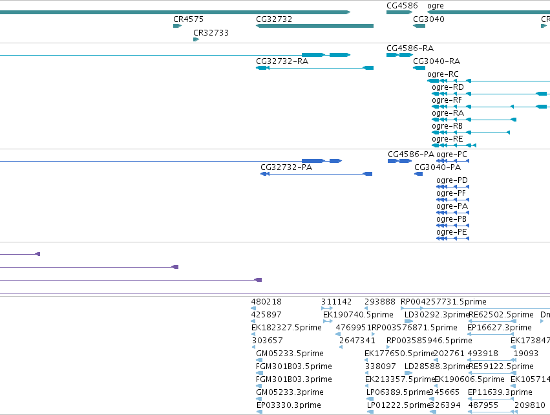
Task: Select the EP03330.3prime EST label
Action: [289, 405]
